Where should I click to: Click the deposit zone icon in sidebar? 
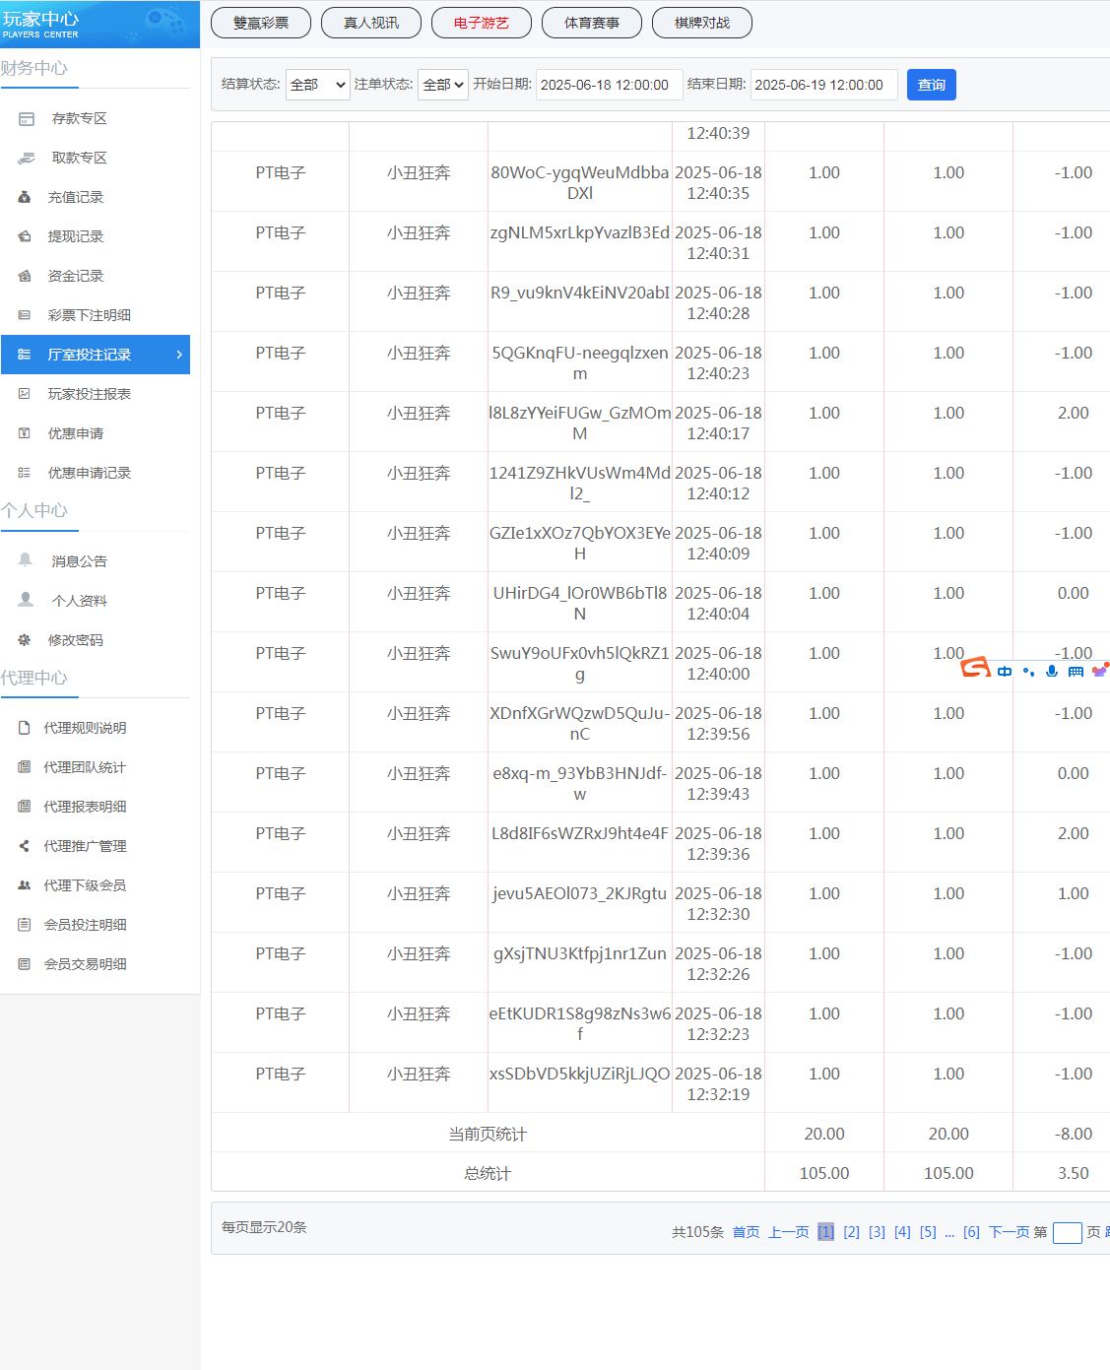coord(27,118)
